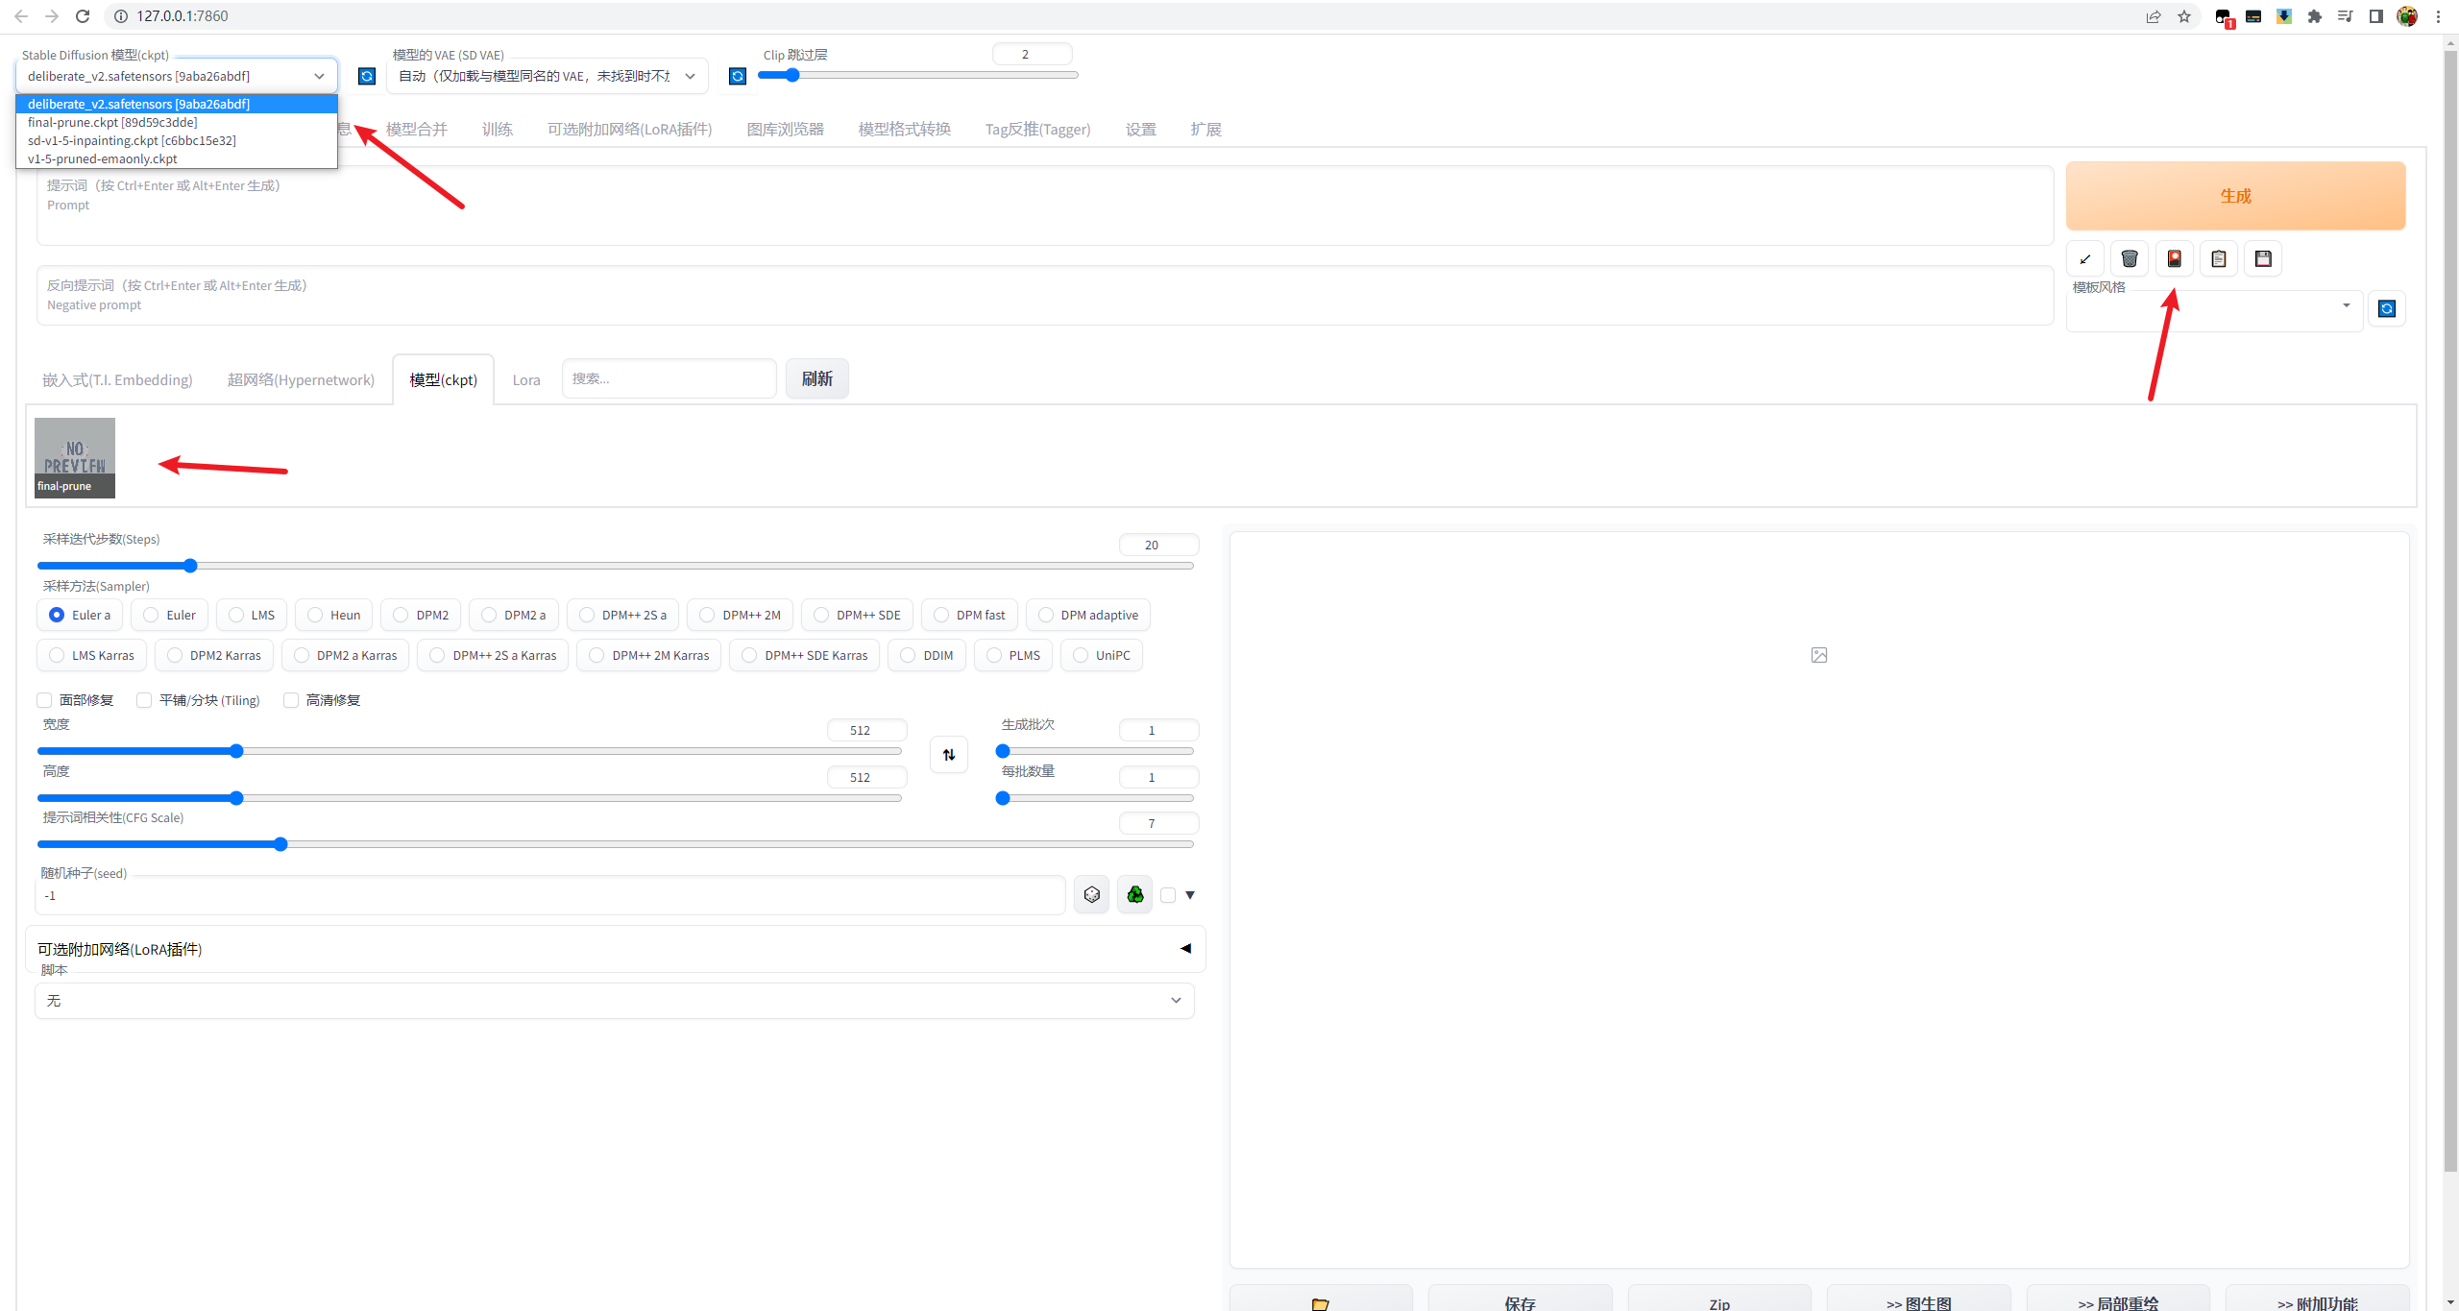The image size is (2459, 1311).
Task: Click the dice icon for random seed
Action: (x=1091, y=894)
